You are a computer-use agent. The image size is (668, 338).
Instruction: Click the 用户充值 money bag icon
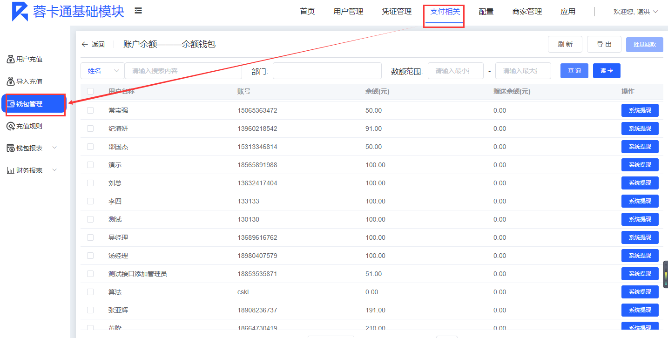11,59
